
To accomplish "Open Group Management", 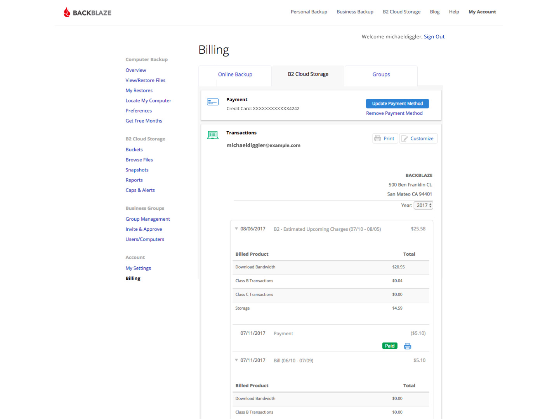I will tap(148, 219).
